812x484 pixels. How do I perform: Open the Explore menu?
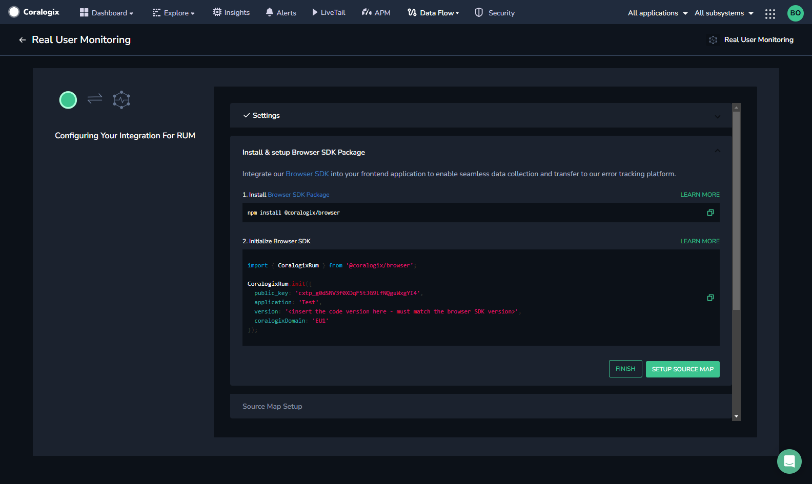174,13
